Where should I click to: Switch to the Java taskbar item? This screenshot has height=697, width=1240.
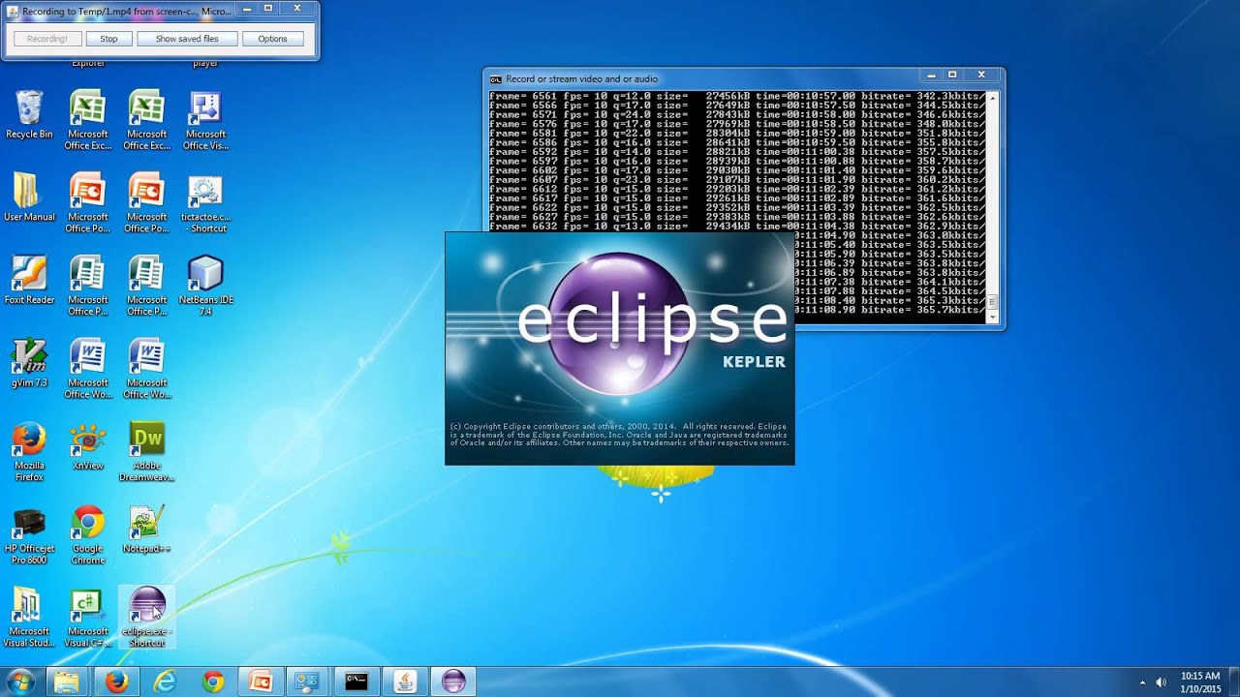click(x=405, y=682)
